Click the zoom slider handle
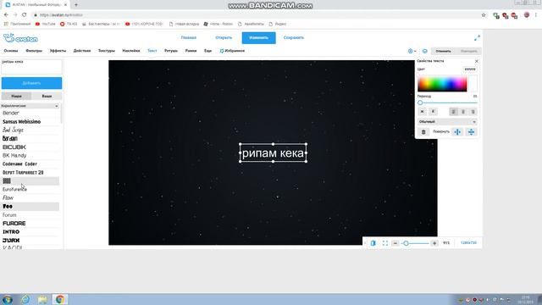The height and width of the screenshot is (305, 542). click(406, 243)
